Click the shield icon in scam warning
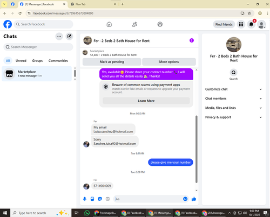Viewport: 270px width, 217px height. [x=106, y=87]
